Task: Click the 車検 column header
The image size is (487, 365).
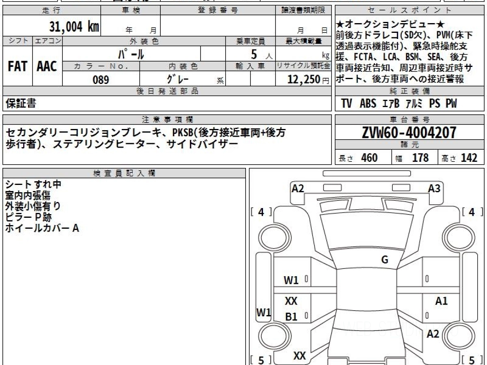Action: [131, 11]
